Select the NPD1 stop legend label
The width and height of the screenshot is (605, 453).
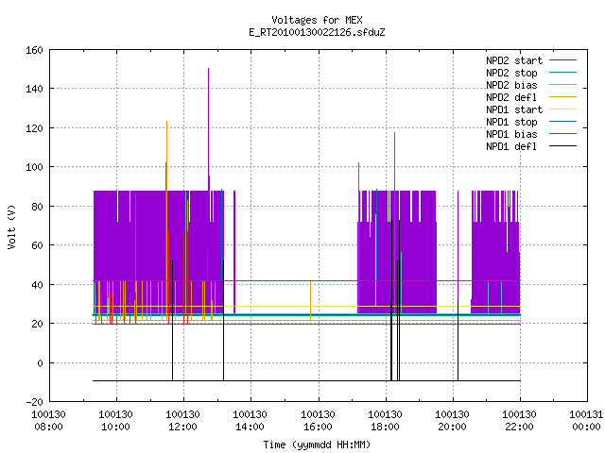click(x=511, y=122)
